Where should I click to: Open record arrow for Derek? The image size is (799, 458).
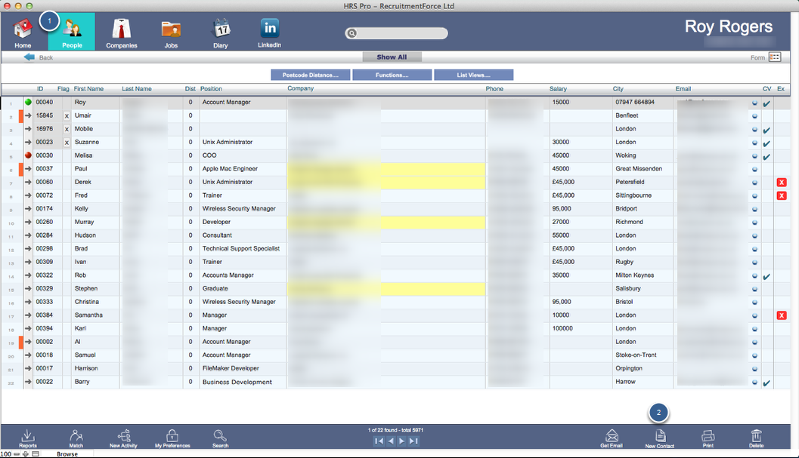(28, 182)
